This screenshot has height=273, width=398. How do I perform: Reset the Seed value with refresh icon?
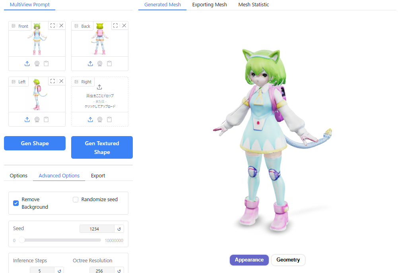pyautogui.click(x=119, y=229)
